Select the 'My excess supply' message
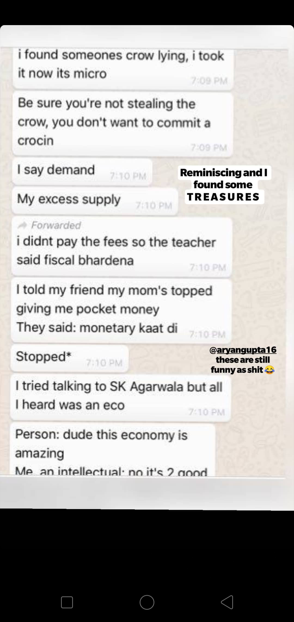Image resolution: width=294 pixels, height=622 pixels. pyautogui.click(x=94, y=201)
